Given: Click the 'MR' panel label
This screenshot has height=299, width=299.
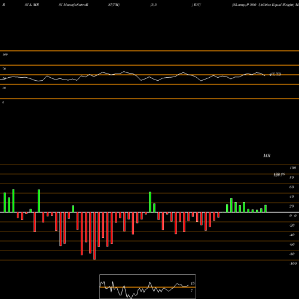Looking at the screenshot, I should [x=267, y=155].
